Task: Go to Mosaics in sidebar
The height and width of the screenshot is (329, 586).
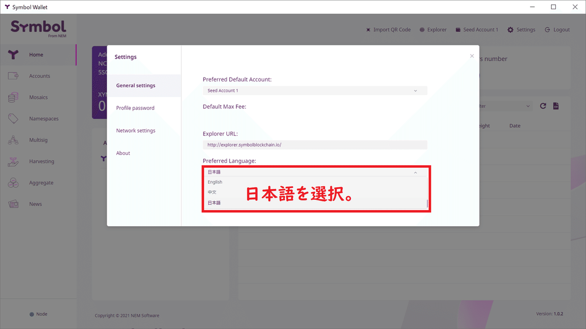Action: 38,97
